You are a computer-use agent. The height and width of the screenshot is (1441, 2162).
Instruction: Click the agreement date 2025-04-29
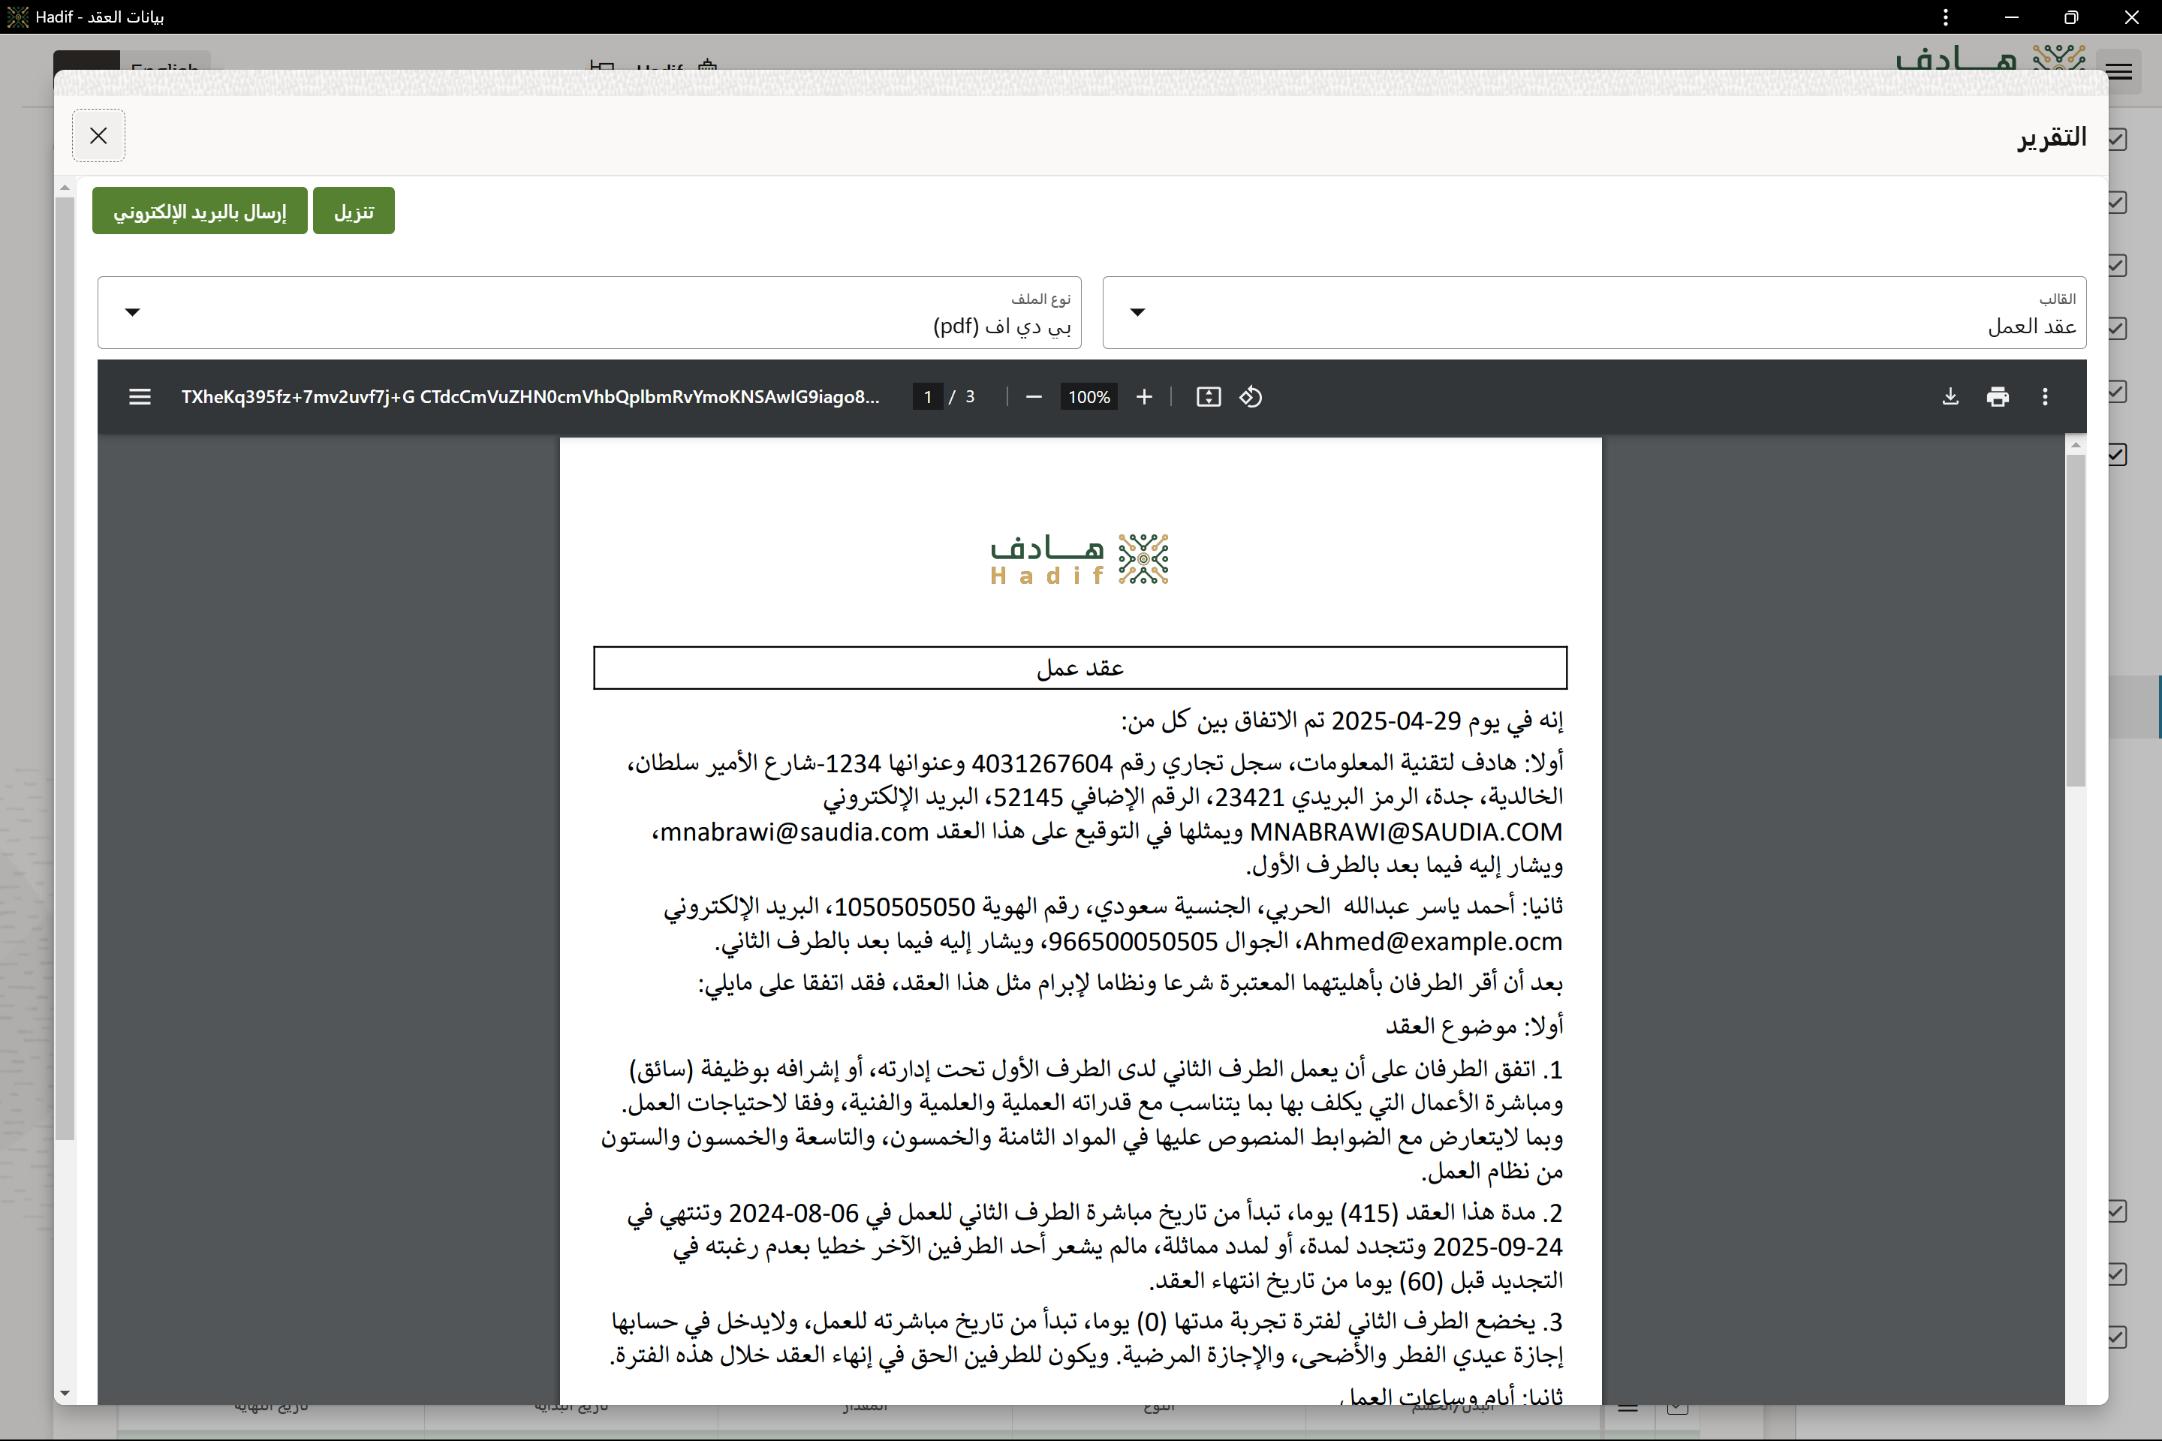[1396, 720]
